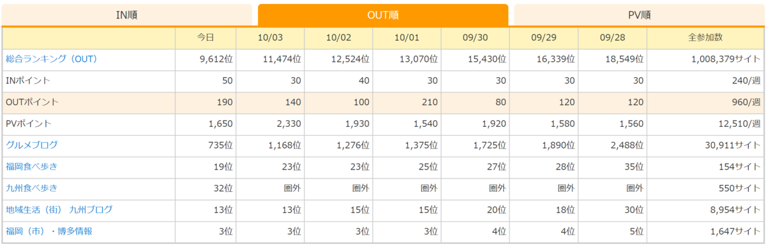Select the OUT順 tab
This screenshot has width=766, height=246.
pos(383,15)
